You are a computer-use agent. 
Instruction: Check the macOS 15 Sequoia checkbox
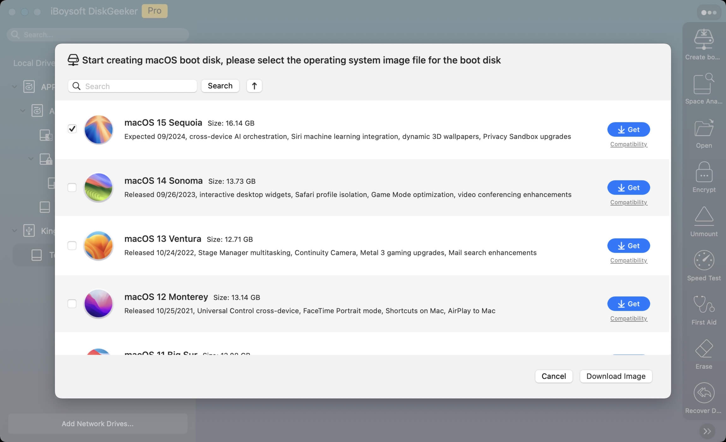point(72,129)
